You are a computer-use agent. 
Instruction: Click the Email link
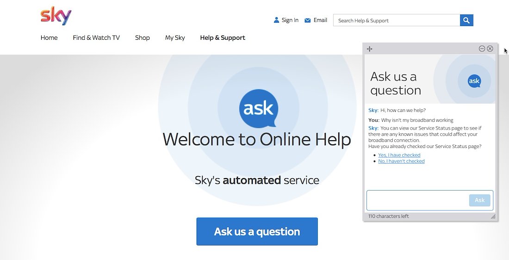[x=320, y=20]
